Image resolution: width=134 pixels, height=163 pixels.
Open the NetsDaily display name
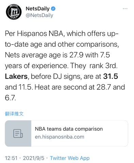[x=38, y=9]
